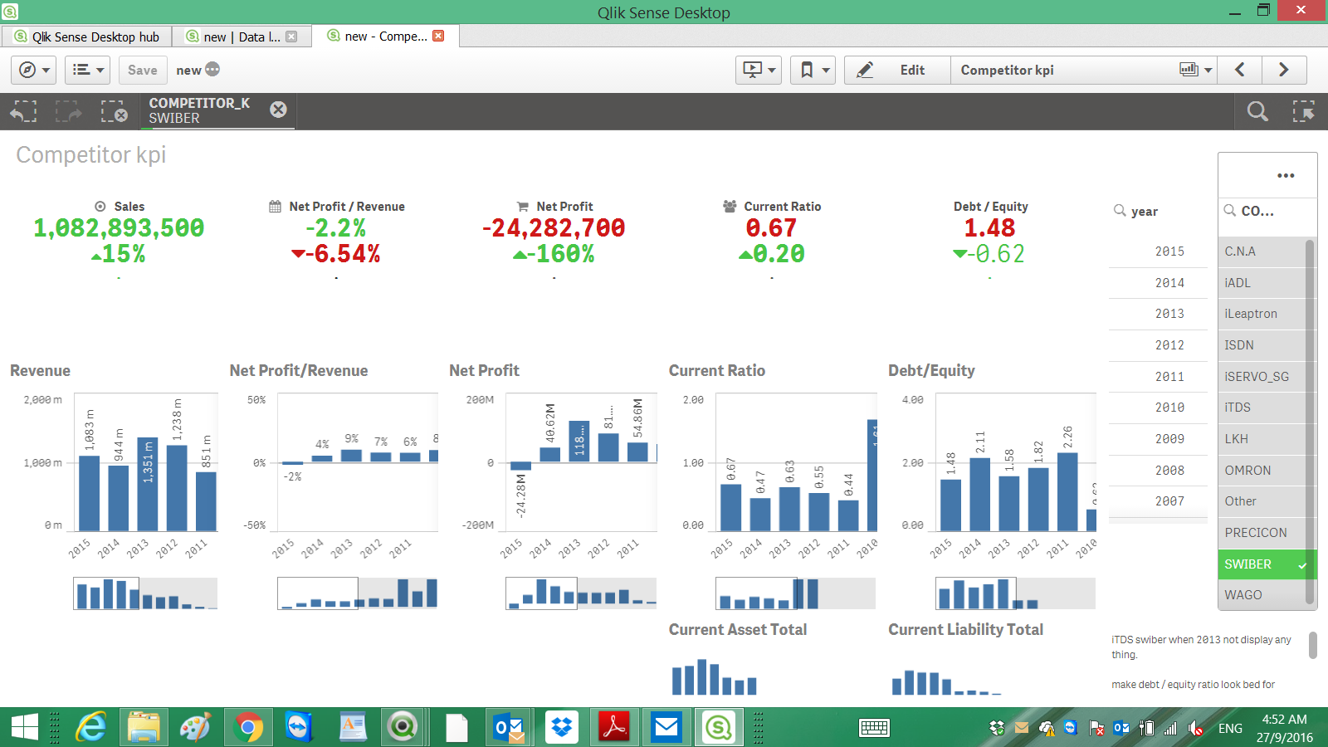This screenshot has height=747, width=1328.
Task: Select 2010 in the year filter
Action: (x=1158, y=408)
